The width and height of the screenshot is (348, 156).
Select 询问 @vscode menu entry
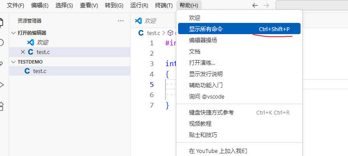(x=239, y=97)
